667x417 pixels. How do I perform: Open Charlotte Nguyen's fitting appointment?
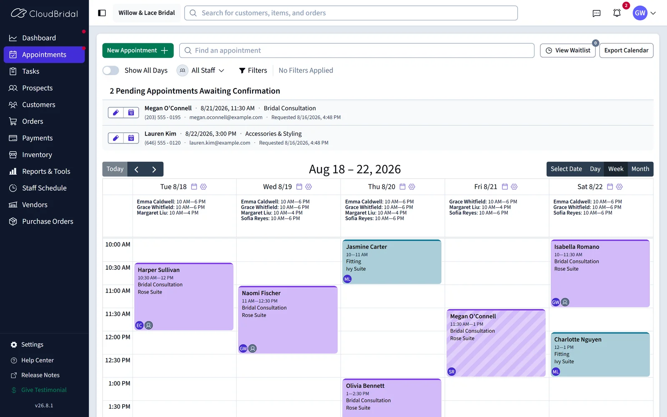tap(600, 354)
